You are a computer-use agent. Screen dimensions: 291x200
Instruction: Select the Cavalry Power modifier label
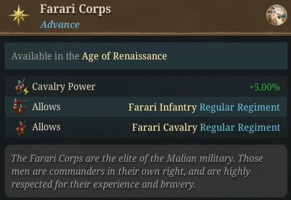pyautogui.click(x=64, y=86)
